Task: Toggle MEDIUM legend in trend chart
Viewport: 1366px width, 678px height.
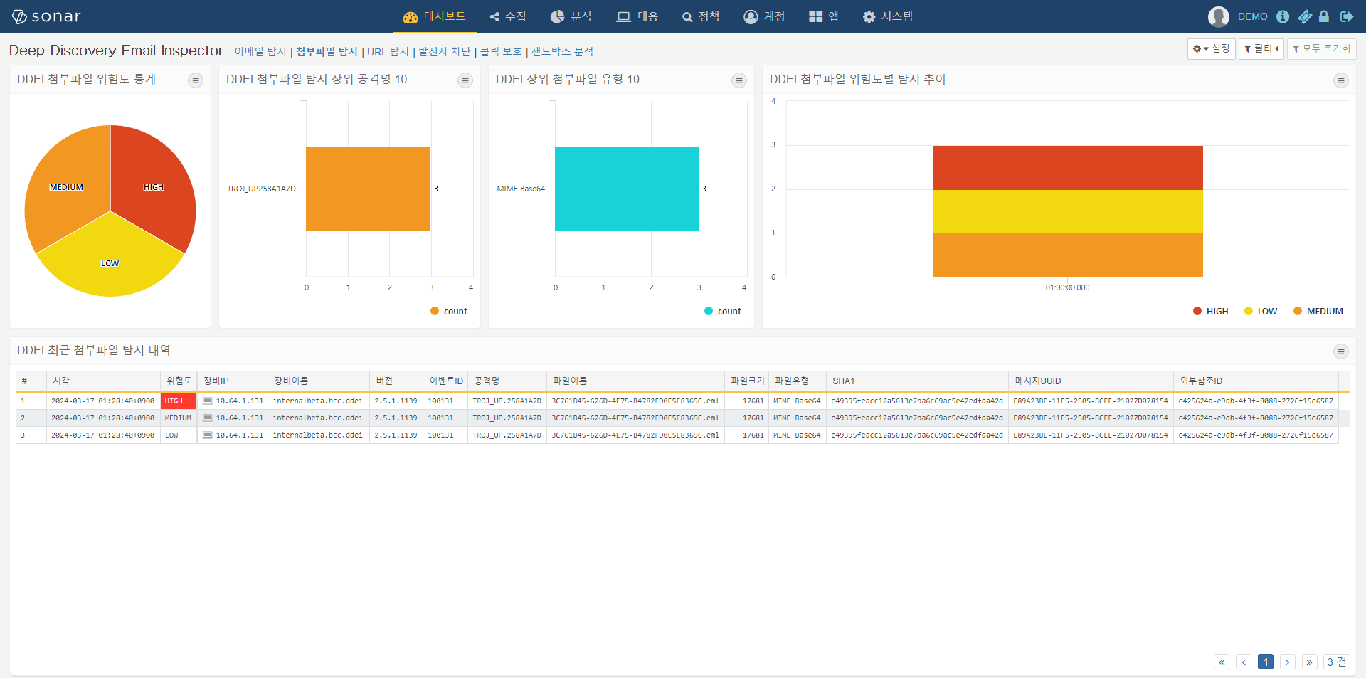Action: click(x=1318, y=311)
